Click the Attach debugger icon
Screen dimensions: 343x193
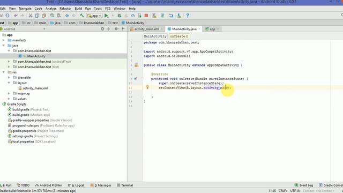[139, 16]
